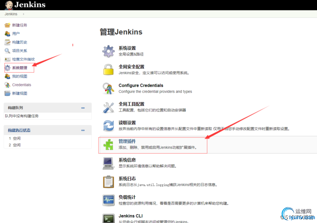Screen dimensions: 317x223
Task: Click the 工具配置 description under 全局工具配置
Action: click(x=152, y=110)
